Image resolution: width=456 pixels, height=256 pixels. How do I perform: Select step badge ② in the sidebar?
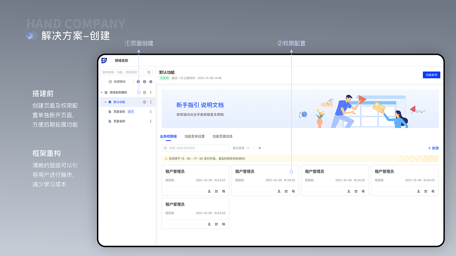tap(144, 81)
